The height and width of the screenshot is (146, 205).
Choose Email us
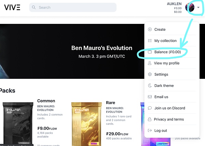point(172,97)
